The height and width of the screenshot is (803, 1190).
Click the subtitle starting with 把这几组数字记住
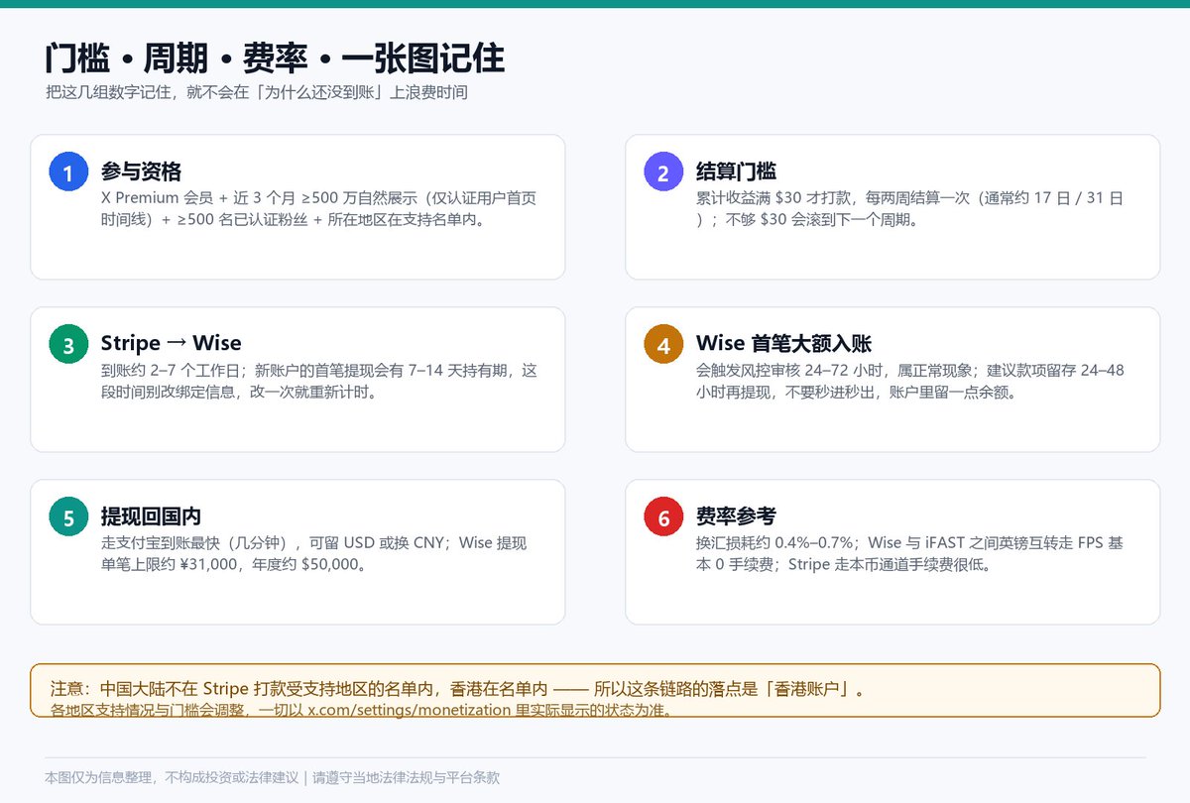click(x=256, y=93)
